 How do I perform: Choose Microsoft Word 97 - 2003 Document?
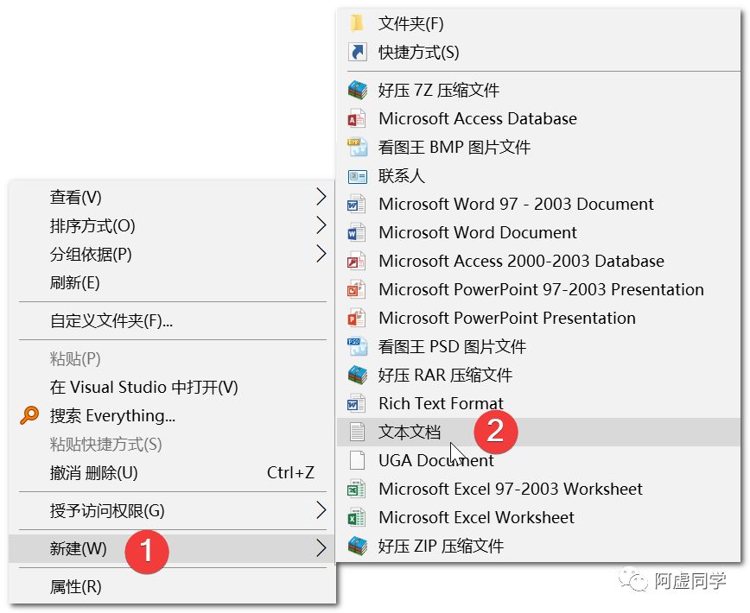pyautogui.click(x=538, y=204)
